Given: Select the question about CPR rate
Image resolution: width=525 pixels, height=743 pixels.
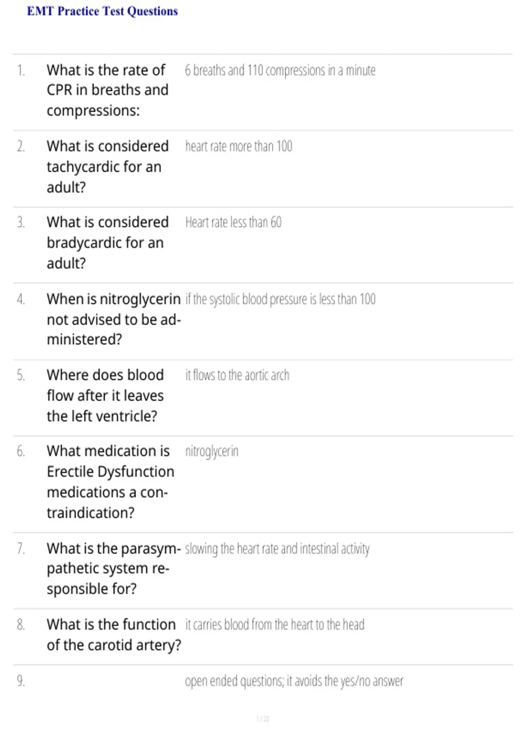Looking at the screenshot, I should (x=108, y=90).
